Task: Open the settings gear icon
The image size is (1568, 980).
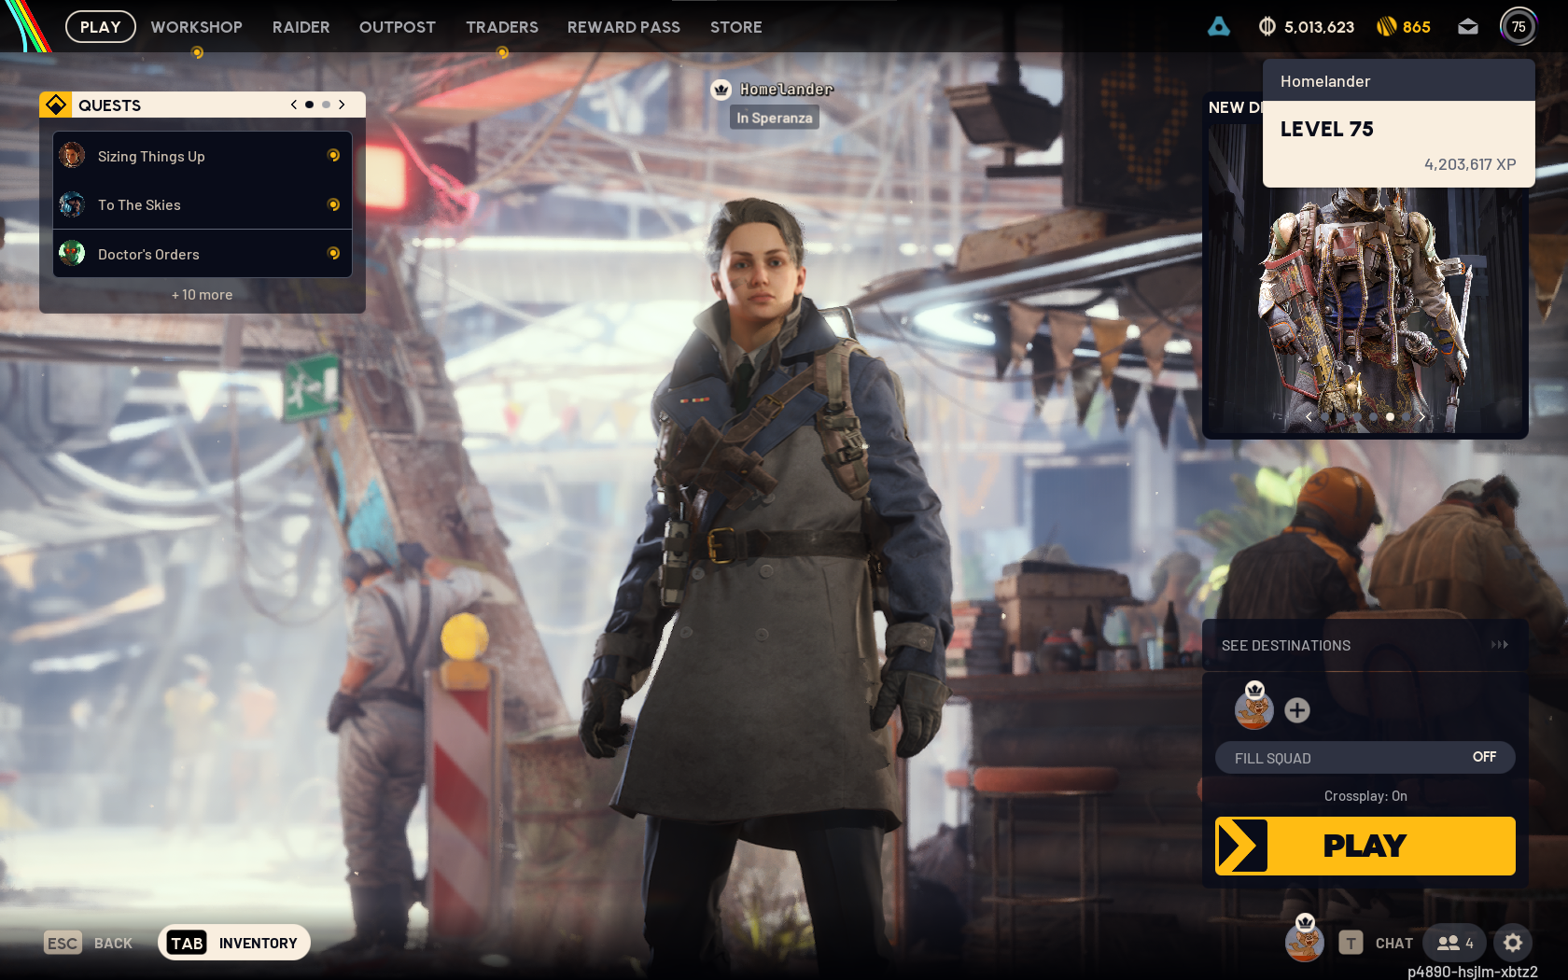Action: (1513, 943)
